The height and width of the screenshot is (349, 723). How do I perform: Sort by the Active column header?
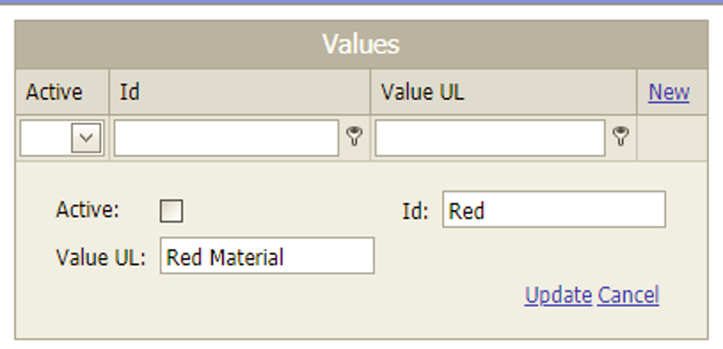click(54, 92)
